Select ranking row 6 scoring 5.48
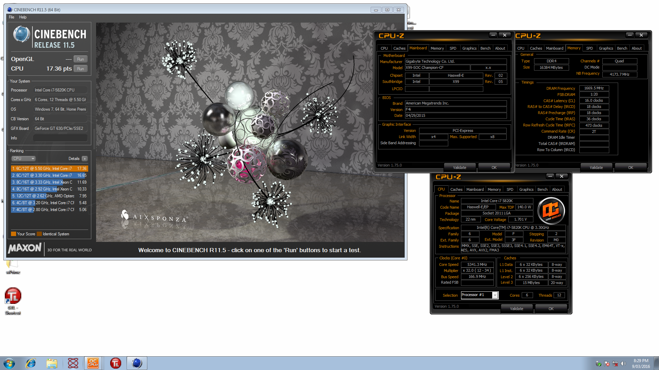The width and height of the screenshot is (659, 370). pyautogui.click(x=49, y=203)
